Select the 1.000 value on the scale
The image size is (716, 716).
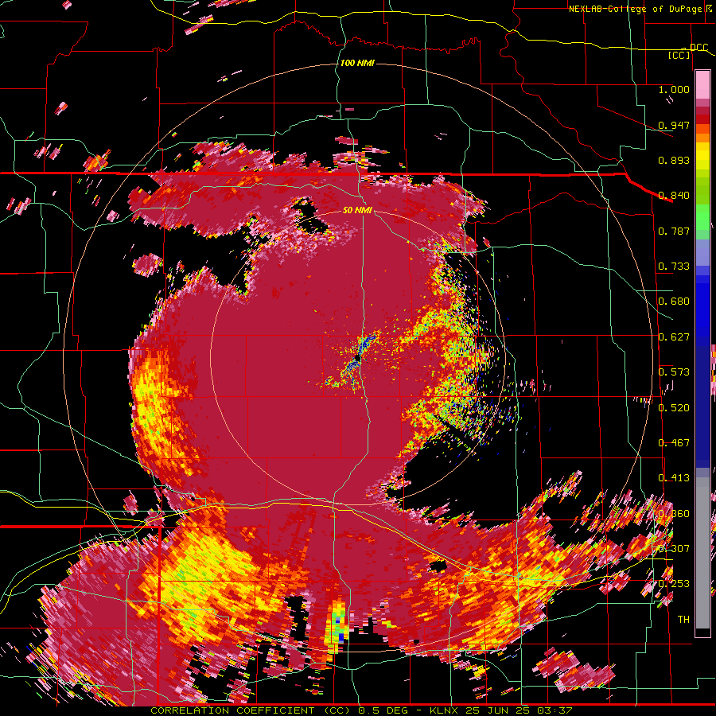(674, 89)
